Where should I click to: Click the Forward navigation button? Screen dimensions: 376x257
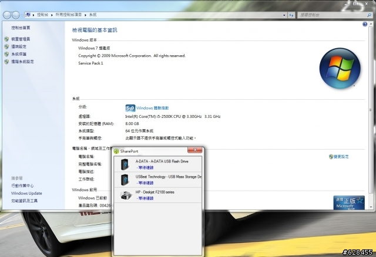coord(16,15)
